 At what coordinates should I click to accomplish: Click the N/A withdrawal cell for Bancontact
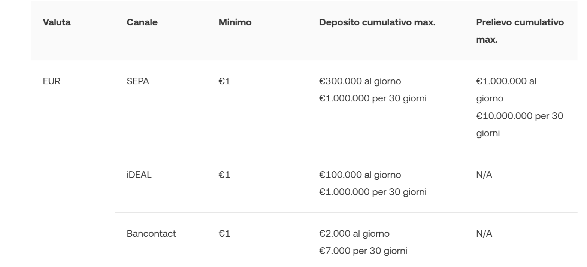click(x=484, y=234)
